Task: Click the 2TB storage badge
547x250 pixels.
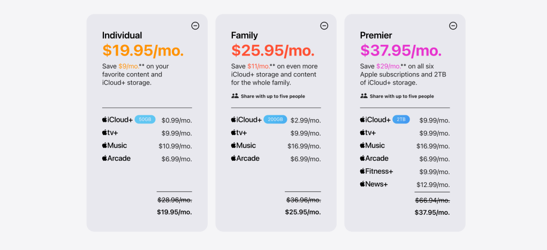Action: coord(401,120)
